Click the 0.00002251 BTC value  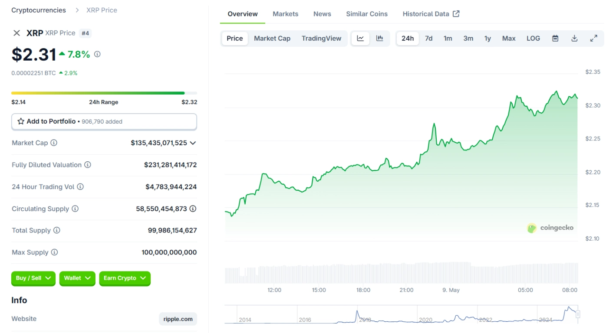[33, 73]
